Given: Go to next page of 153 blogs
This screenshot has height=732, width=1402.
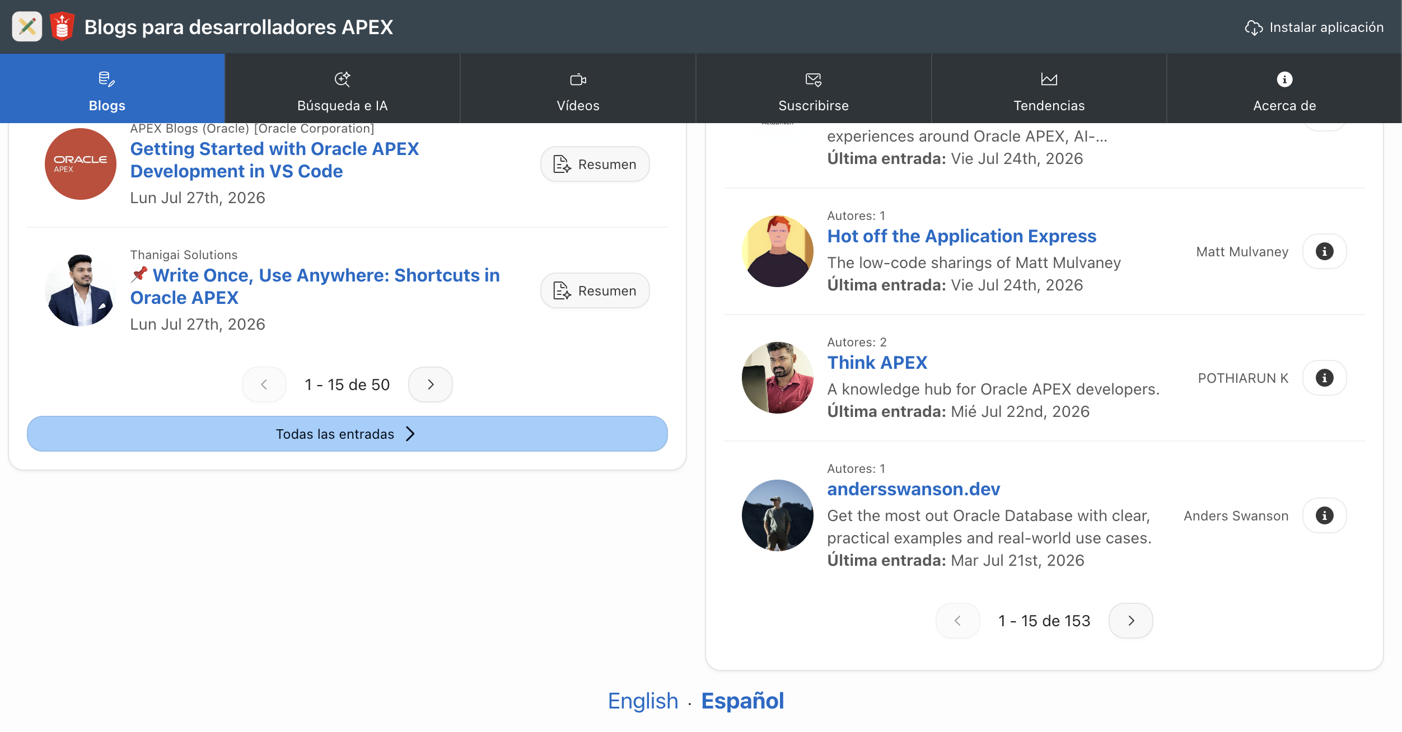Looking at the screenshot, I should pos(1131,621).
